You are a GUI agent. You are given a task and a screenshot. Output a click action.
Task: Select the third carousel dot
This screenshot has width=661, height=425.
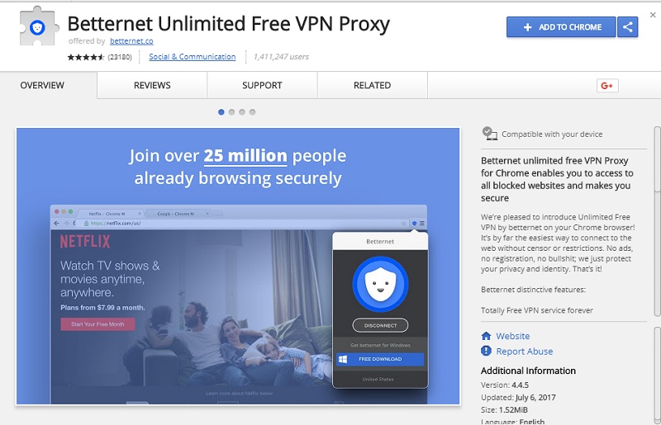coord(242,112)
